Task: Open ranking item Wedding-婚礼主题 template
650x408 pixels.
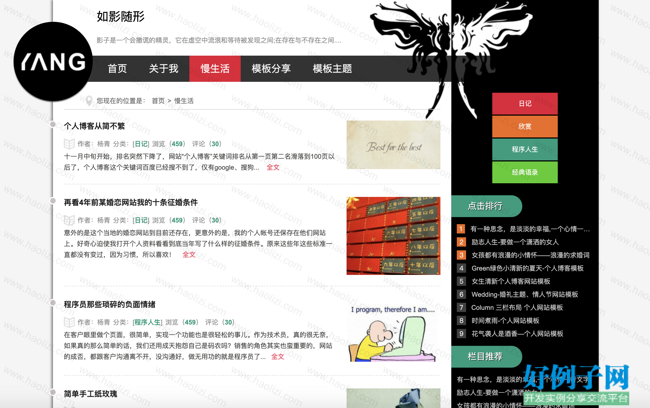Action: click(x=525, y=295)
